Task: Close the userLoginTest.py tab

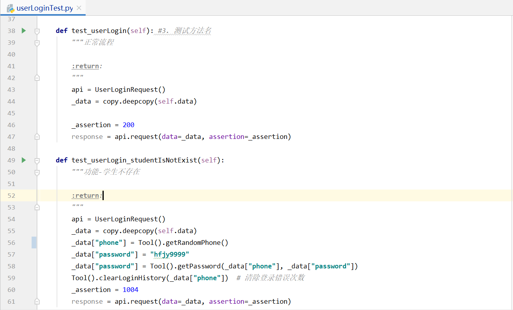Action: (79, 8)
